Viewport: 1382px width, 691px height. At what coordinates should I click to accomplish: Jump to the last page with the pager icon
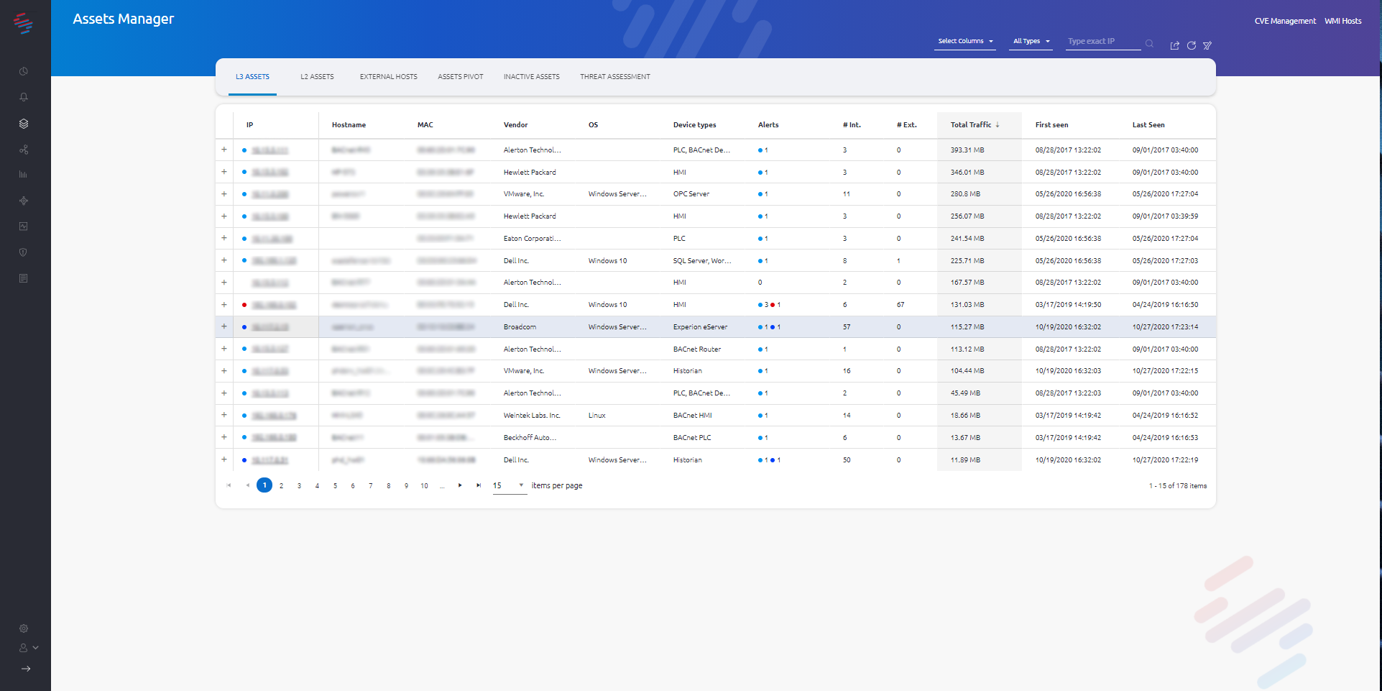479,485
